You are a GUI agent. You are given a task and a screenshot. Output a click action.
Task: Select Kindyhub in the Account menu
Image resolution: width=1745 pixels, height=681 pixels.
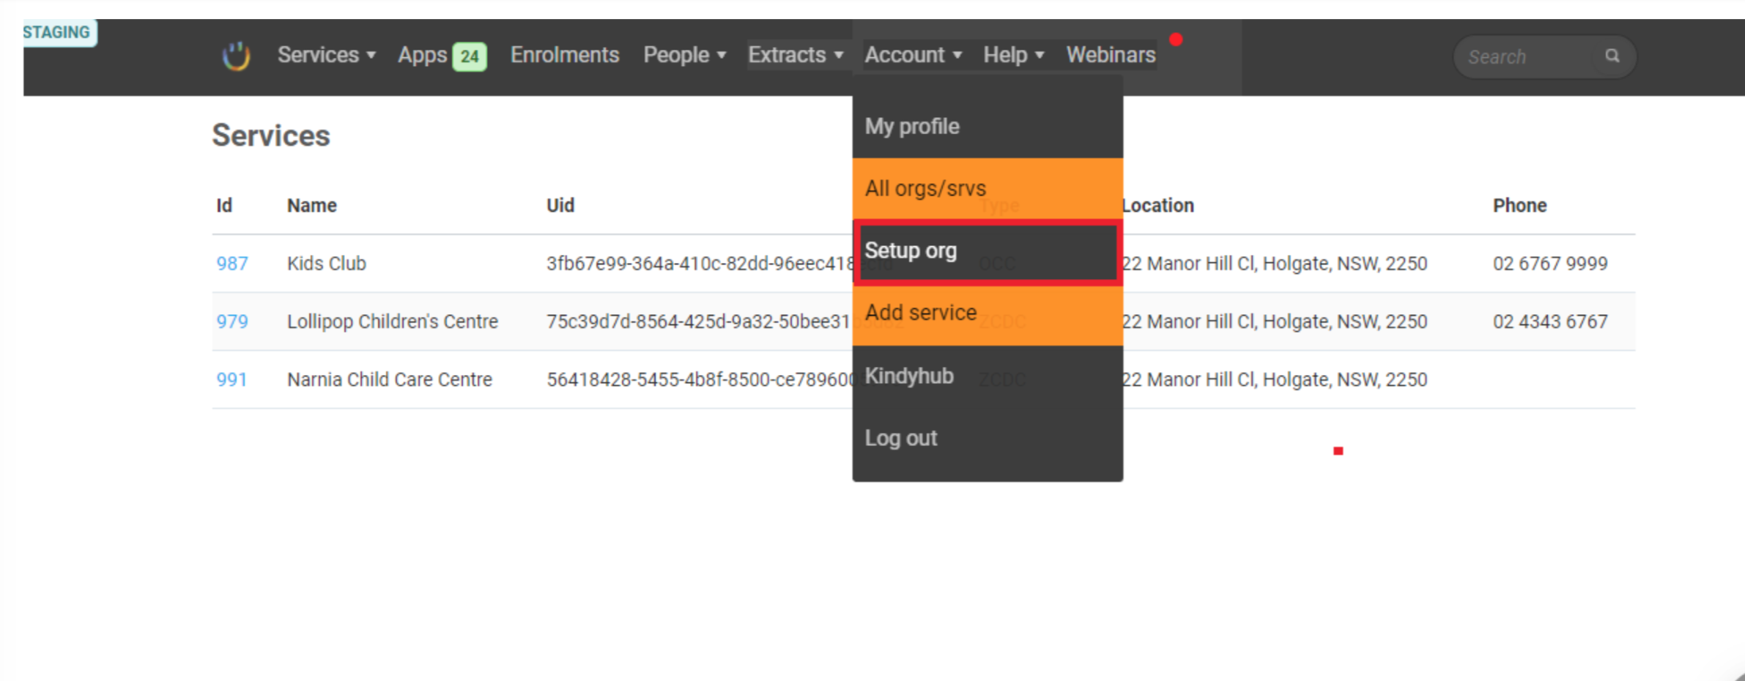click(988, 376)
